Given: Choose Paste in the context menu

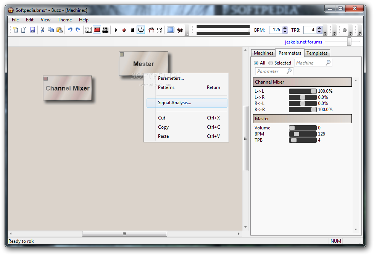Looking at the screenshot, I should (x=187, y=136).
